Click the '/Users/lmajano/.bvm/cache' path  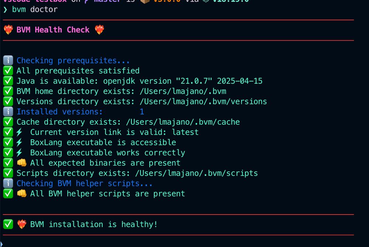(x=183, y=122)
